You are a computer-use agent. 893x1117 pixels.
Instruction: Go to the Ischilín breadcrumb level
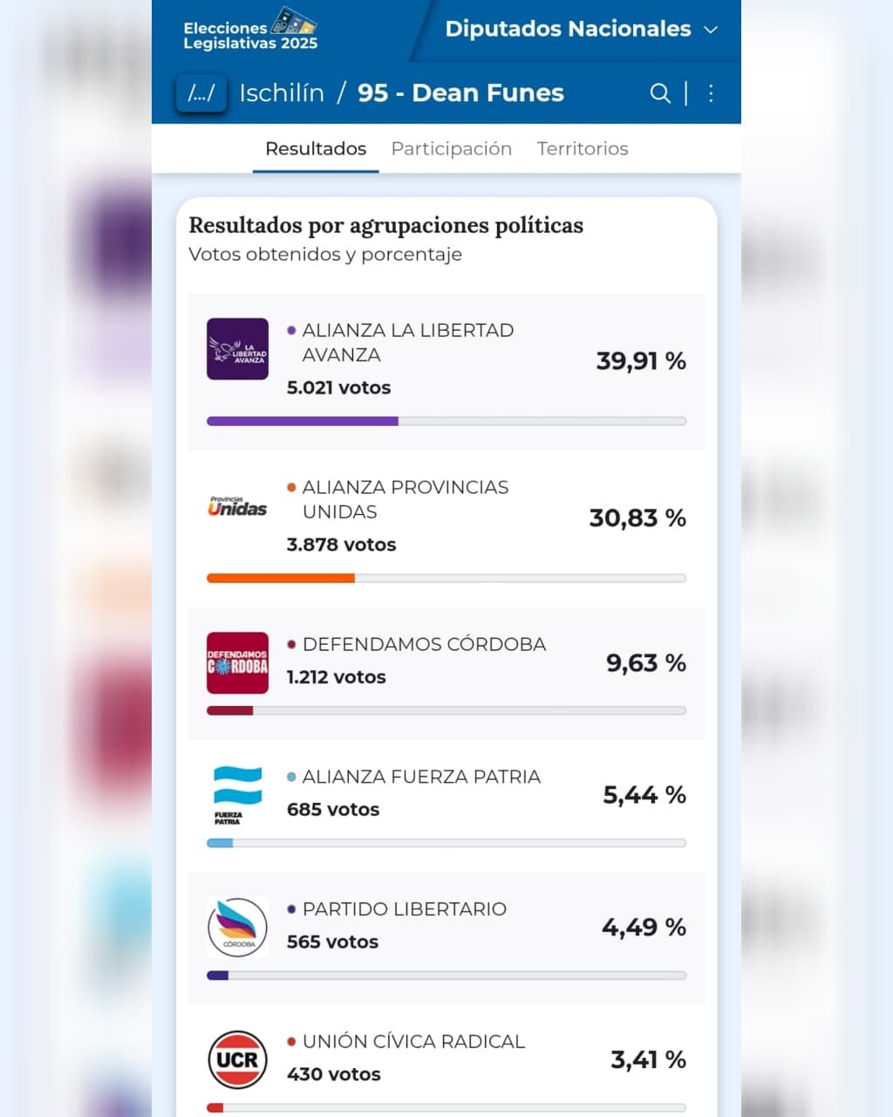[x=282, y=93]
